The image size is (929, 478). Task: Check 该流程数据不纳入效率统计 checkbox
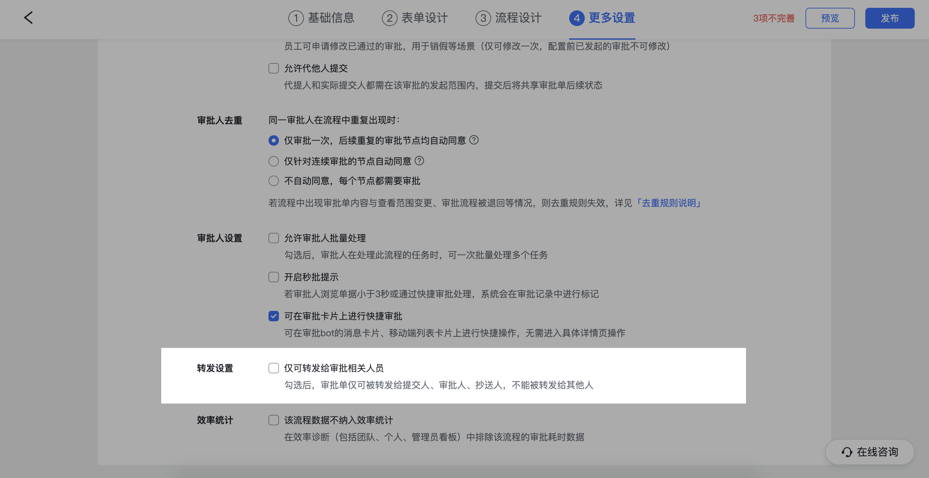pyautogui.click(x=274, y=420)
